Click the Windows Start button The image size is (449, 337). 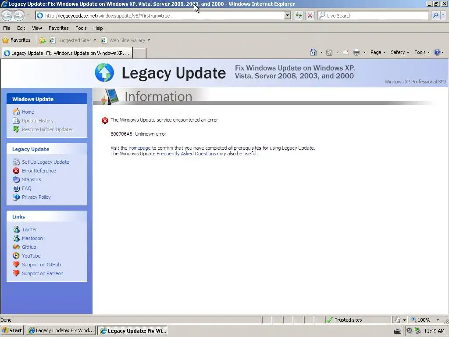coord(12,330)
